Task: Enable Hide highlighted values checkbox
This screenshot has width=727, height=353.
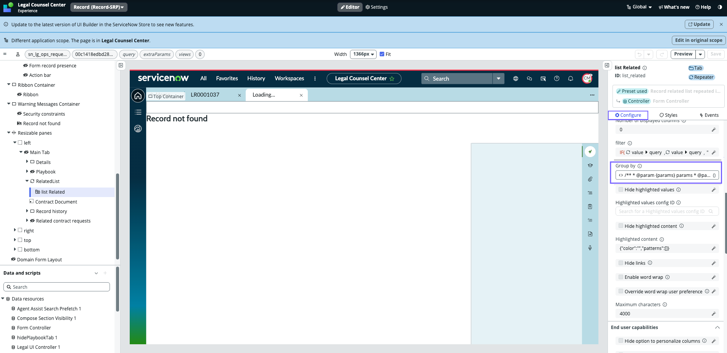Action: (x=621, y=189)
